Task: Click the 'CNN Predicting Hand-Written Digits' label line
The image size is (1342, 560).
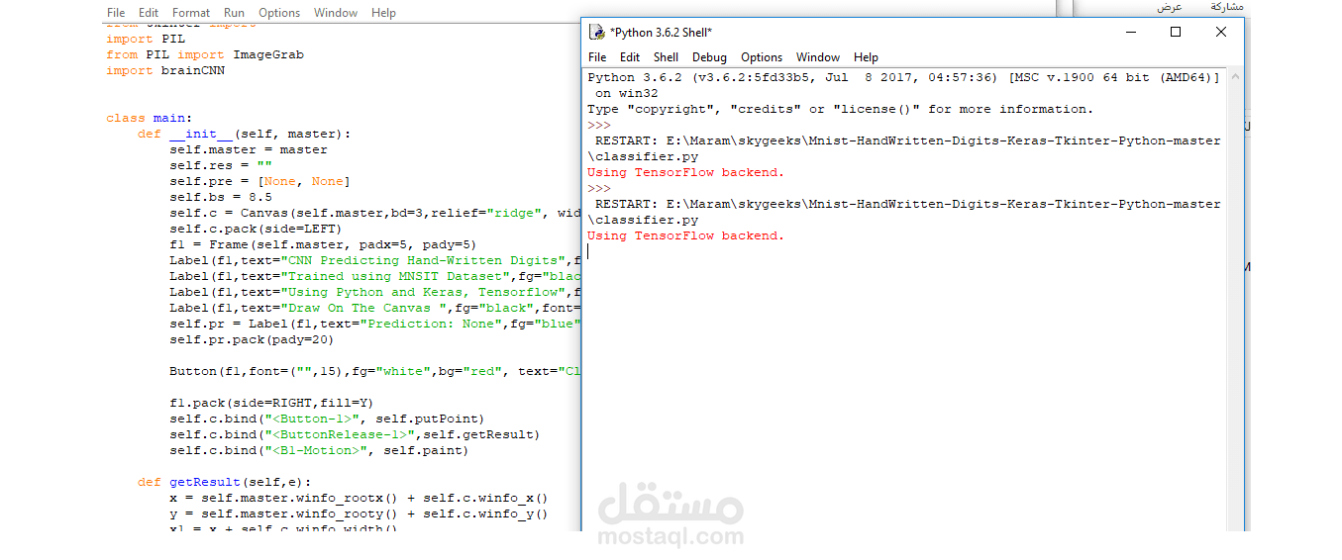Action: coord(374,260)
